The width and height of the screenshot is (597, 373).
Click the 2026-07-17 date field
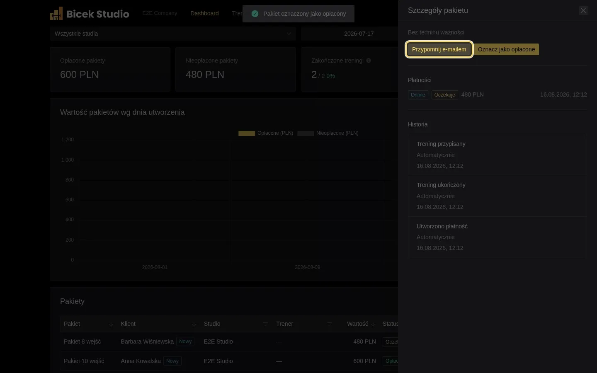click(x=359, y=34)
